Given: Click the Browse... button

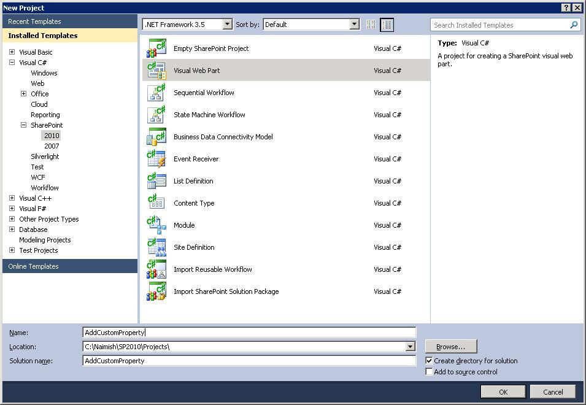Looking at the screenshot, I should [x=451, y=346].
